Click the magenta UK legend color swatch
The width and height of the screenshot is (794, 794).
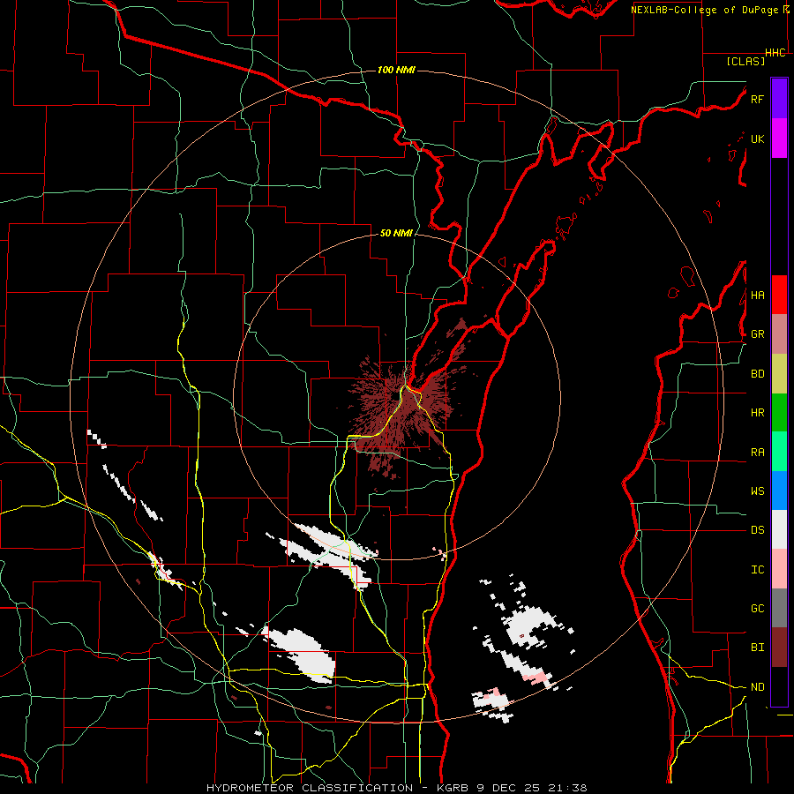[779, 139]
